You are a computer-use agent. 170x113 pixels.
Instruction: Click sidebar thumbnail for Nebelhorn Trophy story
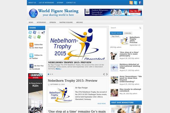coord(124,41)
